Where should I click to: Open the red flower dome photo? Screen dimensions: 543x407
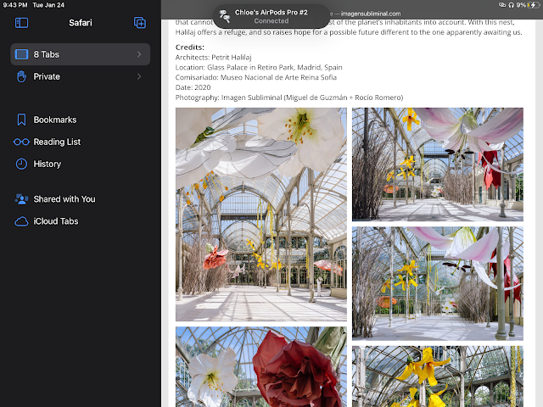click(261, 367)
